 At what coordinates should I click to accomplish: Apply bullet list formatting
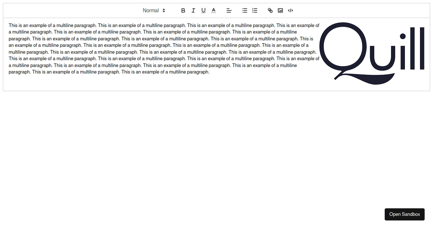coord(245,10)
